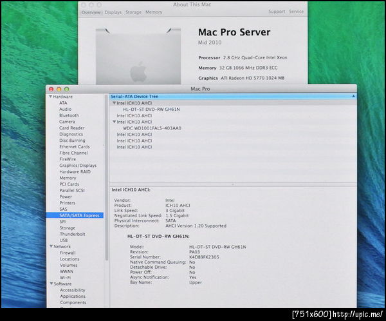Select Disc Burning in the sidebar
This screenshot has width=386, height=321.
click(72, 141)
